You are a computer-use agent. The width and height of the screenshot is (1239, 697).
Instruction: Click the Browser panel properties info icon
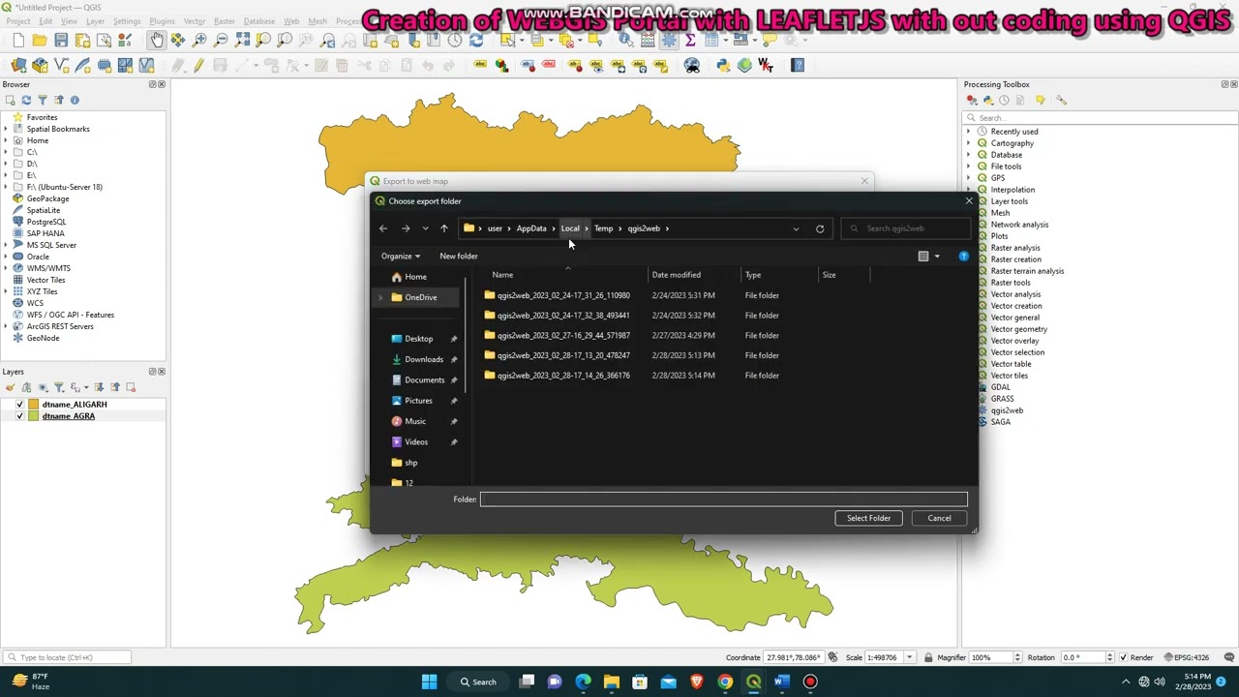pos(75,100)
